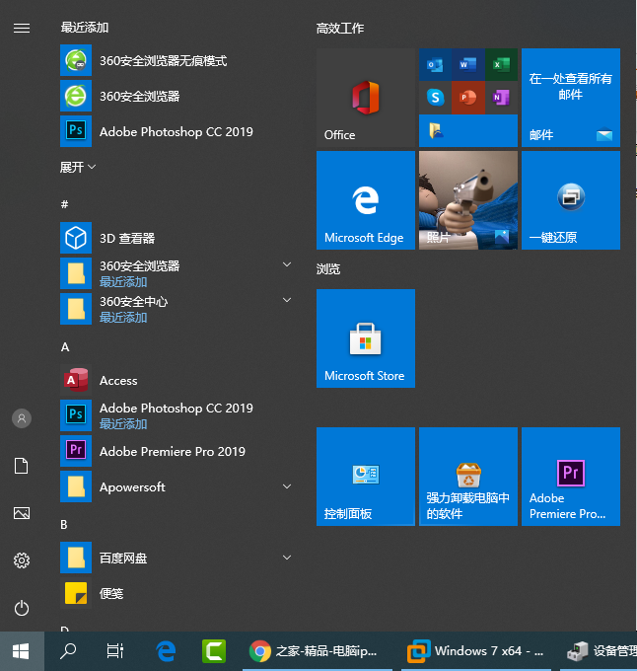Expand the 360安全浏览器 folder chevron

(x=287, y=264)
